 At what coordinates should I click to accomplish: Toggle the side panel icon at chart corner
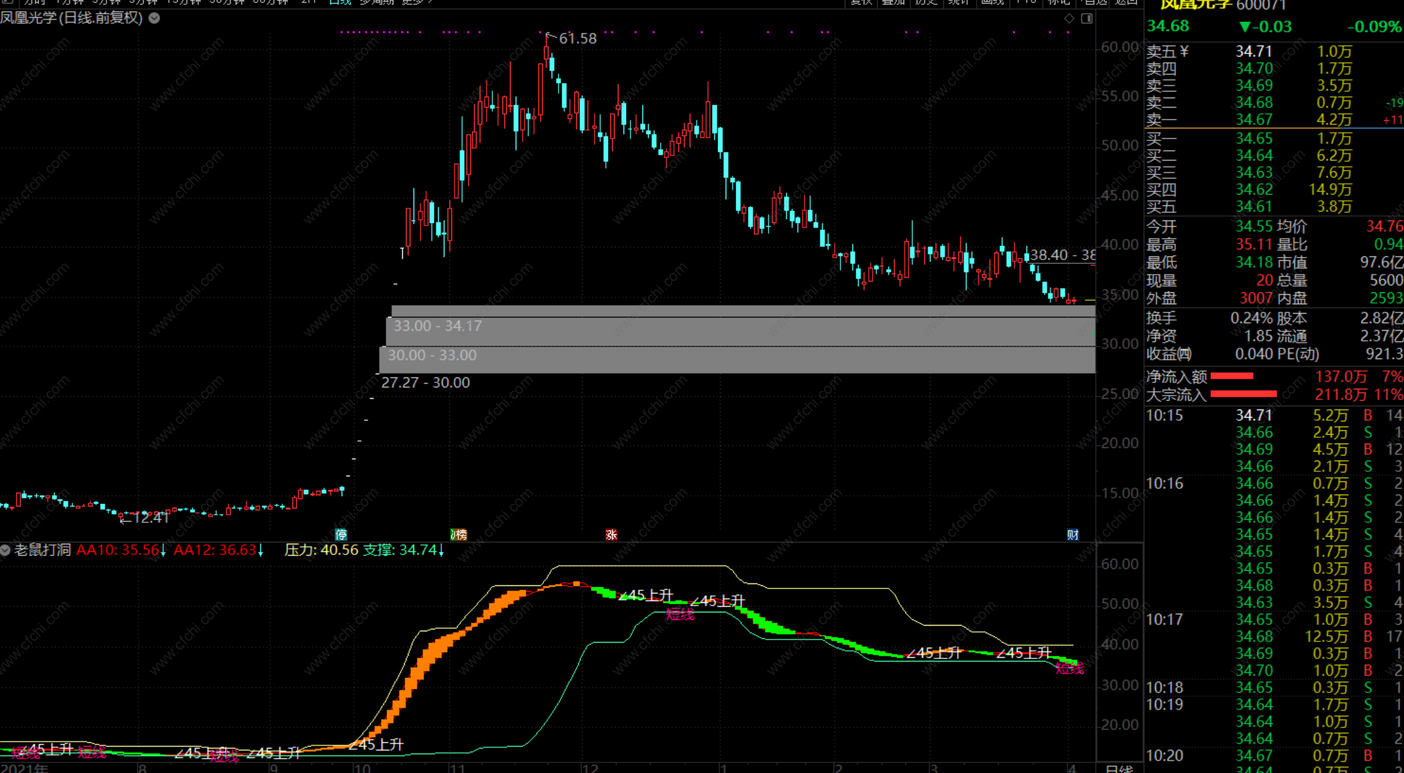(1087, 19)
